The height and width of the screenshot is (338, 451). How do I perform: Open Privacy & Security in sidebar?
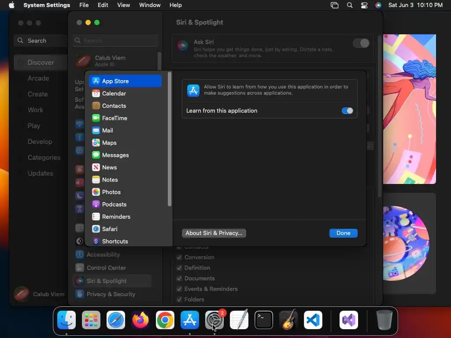(113, 294)
